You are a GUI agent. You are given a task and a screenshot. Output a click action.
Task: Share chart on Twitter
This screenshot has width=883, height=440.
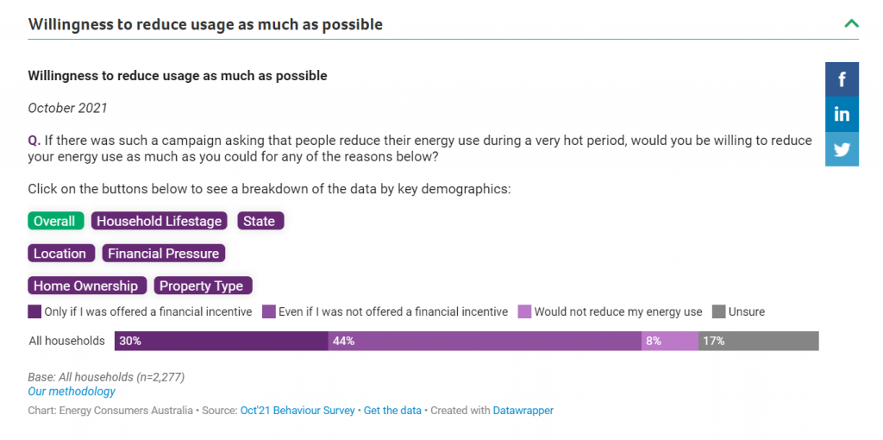pyautogui.click(x=842, y=149)
